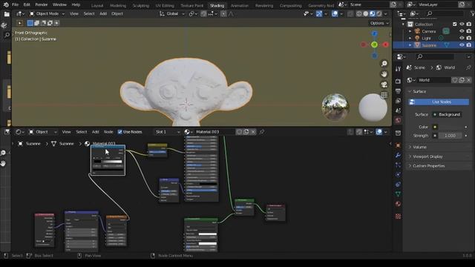Image resolution: width=475 pixels, height=267 pixels.
Task: Open the Render menu
Action: [42, 4]
